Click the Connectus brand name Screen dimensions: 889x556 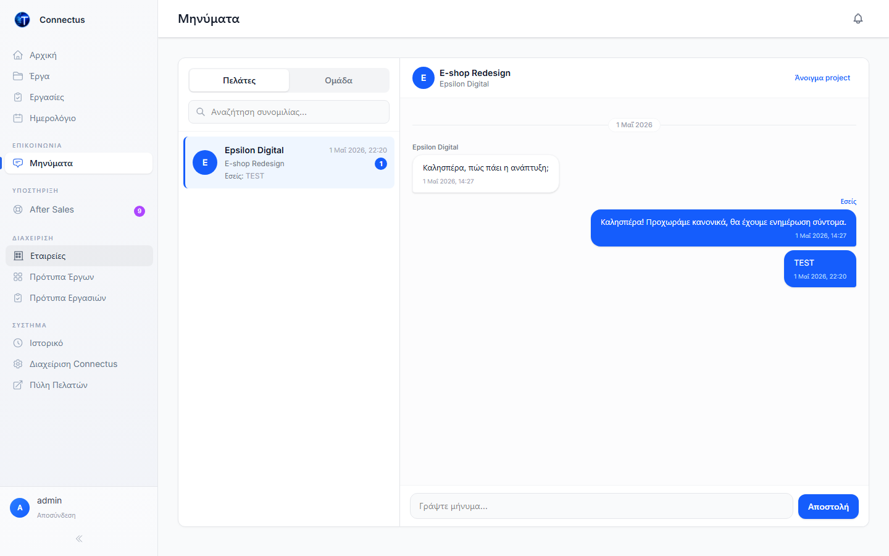tap(62, 20)
